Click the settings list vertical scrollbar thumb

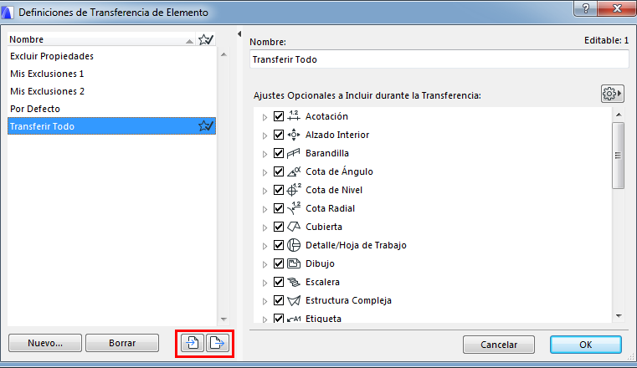pyautogui.click(x=618, y=155)
